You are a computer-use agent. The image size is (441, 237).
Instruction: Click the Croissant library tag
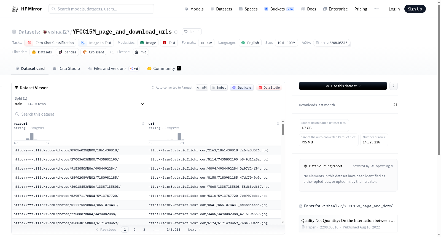(94, 52)
